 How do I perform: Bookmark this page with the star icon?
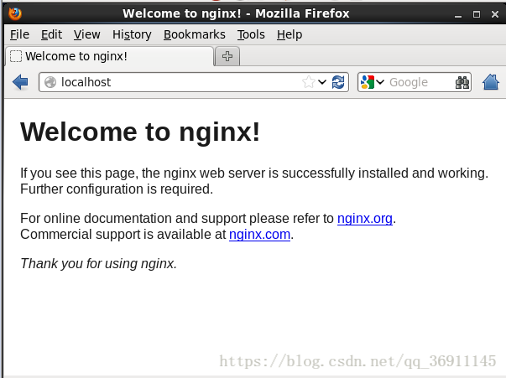click(309, 82)
